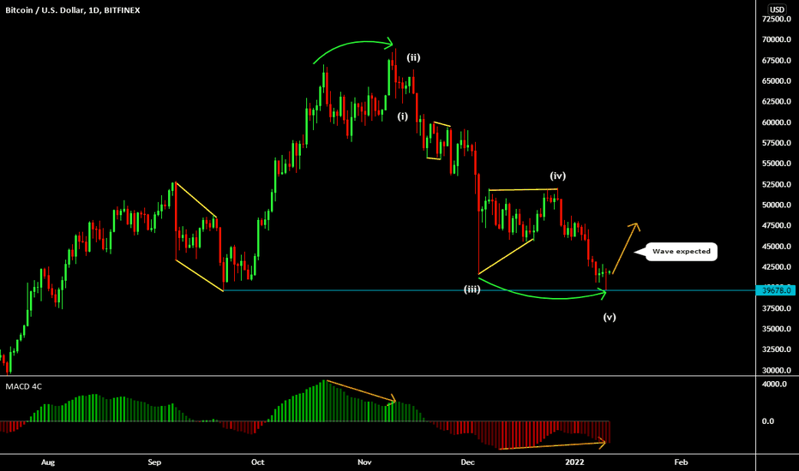Screen dimensions: 799x471
Task: Click the (iv) wave label
Action: tap(557, 176)
